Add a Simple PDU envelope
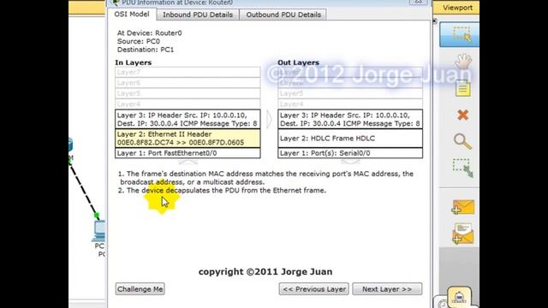This screenshot has width=548, height=308. click(x=462, y=207)
